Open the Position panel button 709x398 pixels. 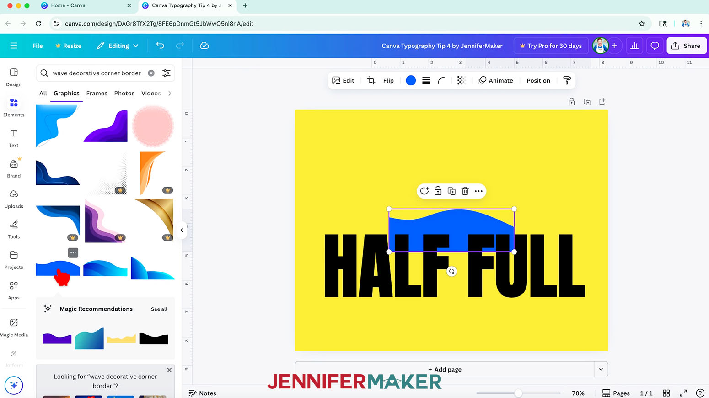coord(538,80)
